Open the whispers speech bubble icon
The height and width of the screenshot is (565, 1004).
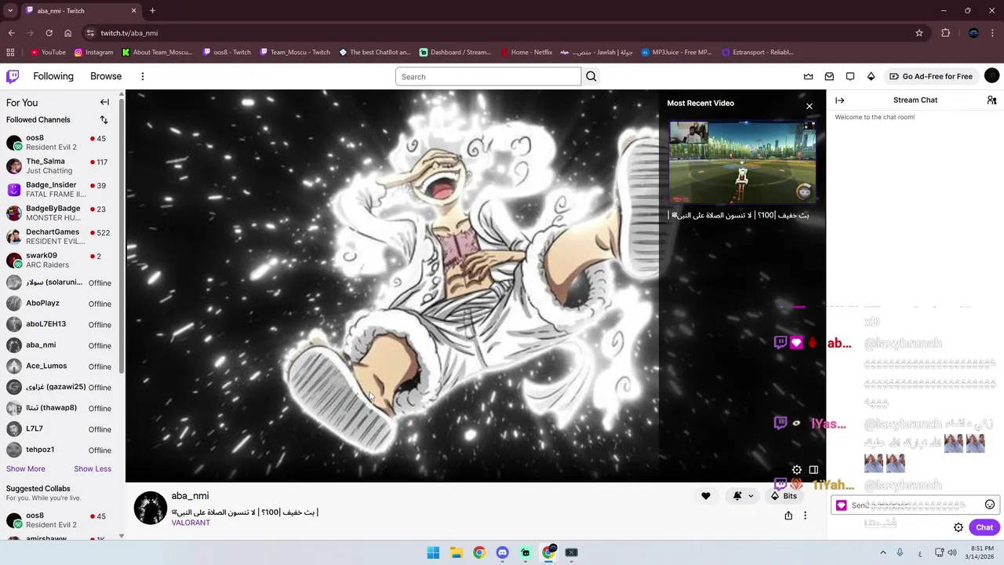pos(850,76)
